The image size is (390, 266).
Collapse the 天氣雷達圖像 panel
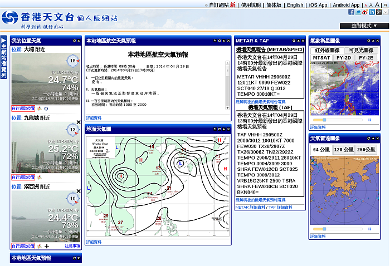click(373, 139)
